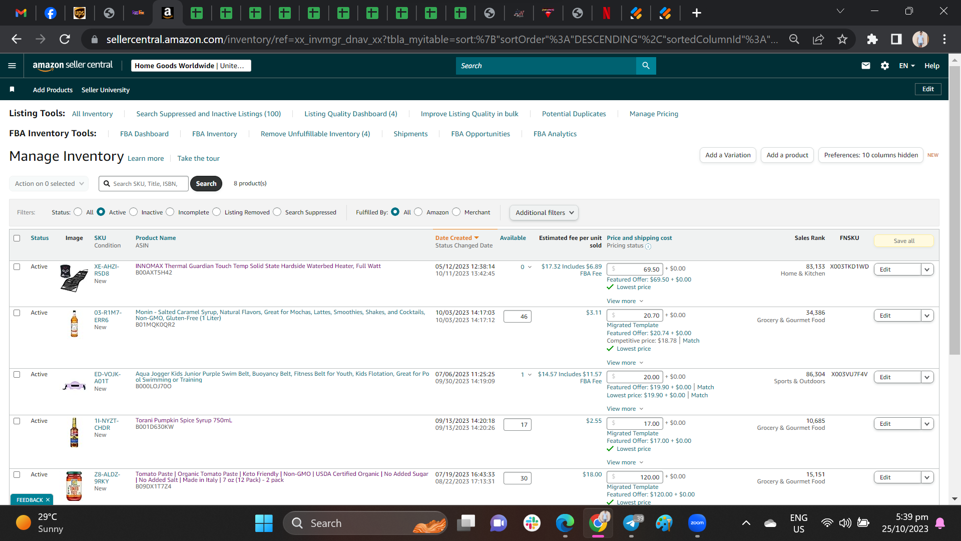Tick the select-all products checkbox

pyautogui.click(x=17, y=238)
